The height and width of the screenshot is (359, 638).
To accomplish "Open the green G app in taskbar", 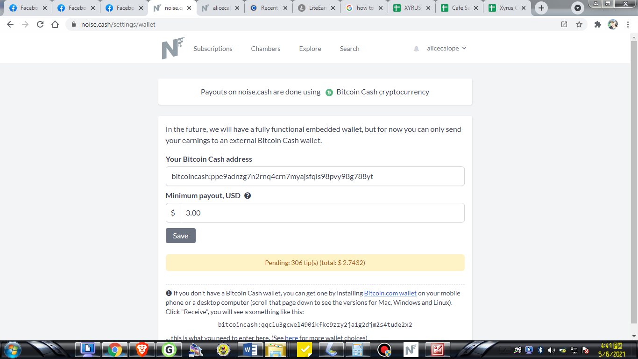I will [169, 350].
